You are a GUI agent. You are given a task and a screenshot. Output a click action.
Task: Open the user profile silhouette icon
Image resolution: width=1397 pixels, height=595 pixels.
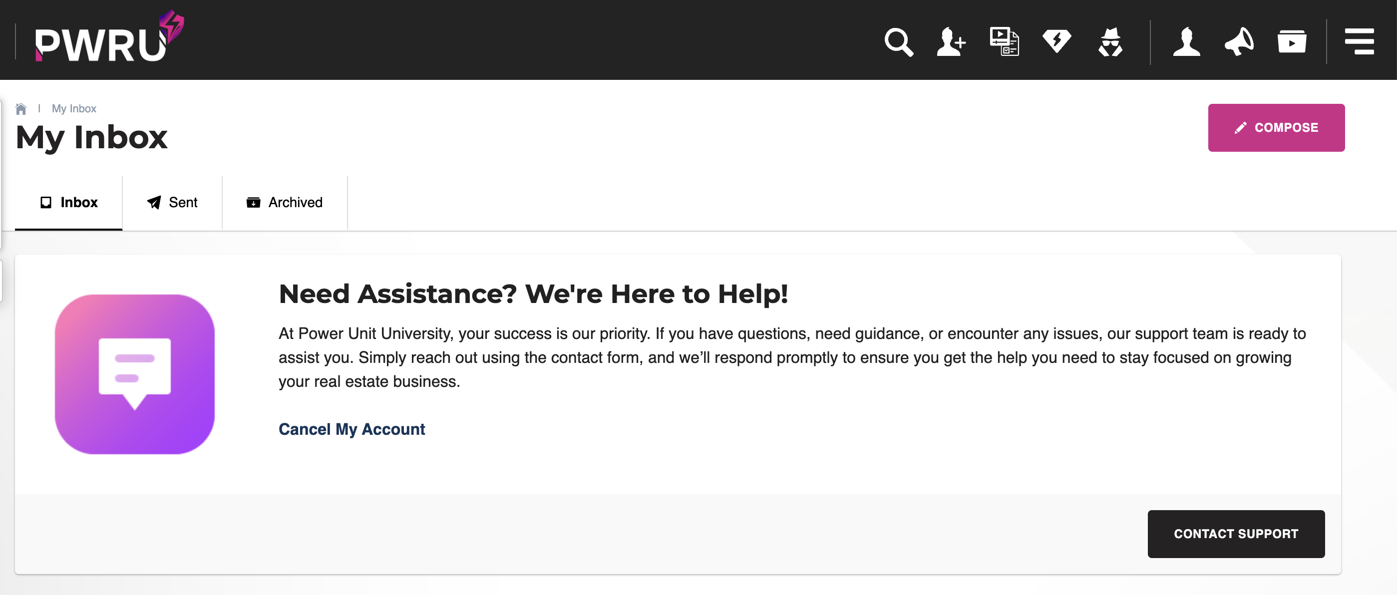point(1186,41)
